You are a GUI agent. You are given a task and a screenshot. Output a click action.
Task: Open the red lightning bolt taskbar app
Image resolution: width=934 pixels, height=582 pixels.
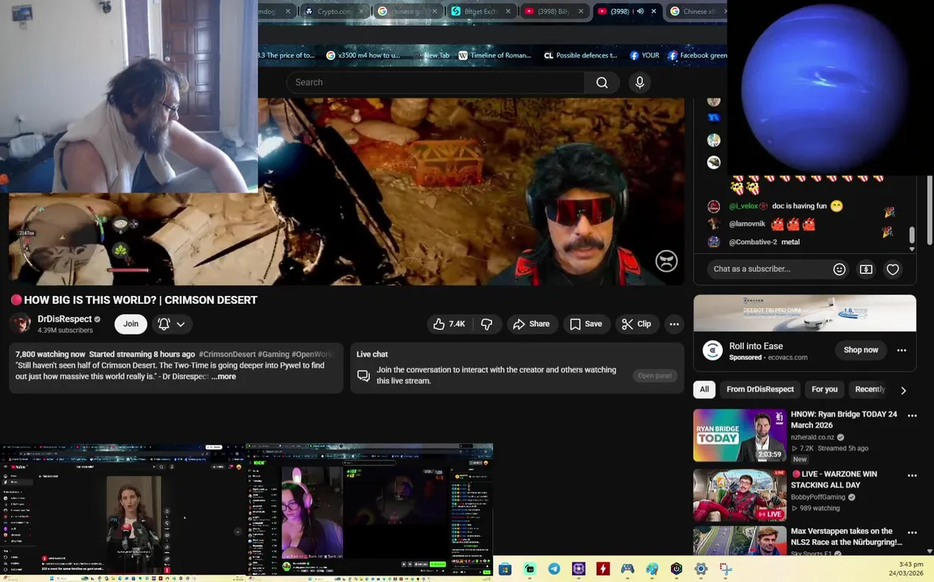pos(603,569)
